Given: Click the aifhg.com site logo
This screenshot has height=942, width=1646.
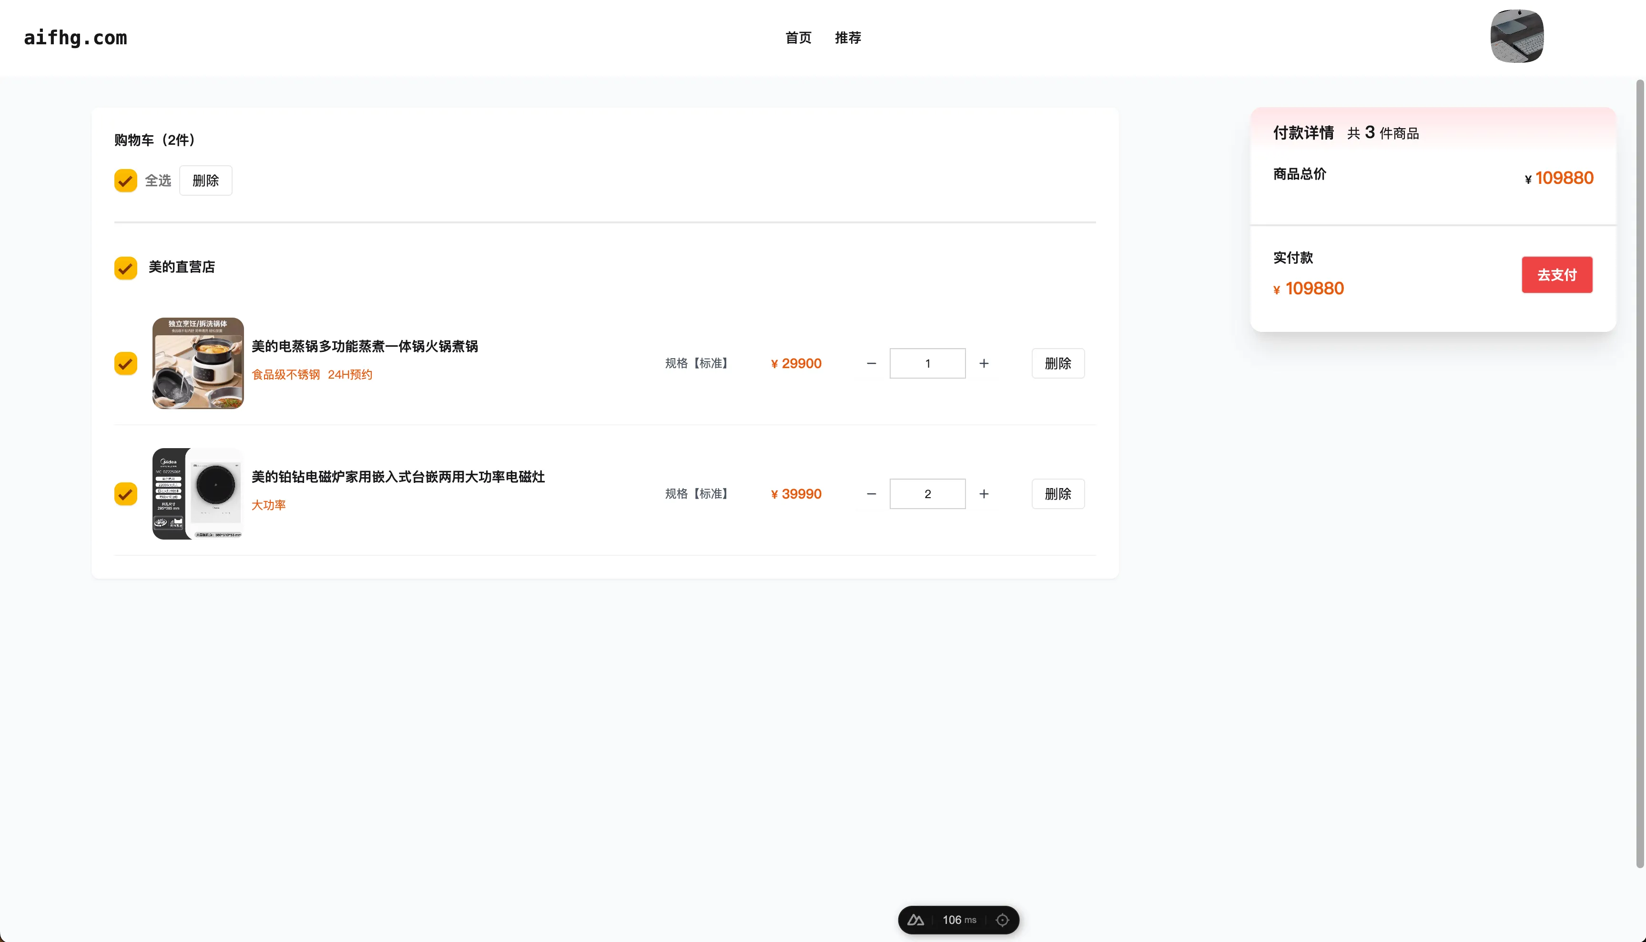Looking at the screenshot, I should [75, 38].
